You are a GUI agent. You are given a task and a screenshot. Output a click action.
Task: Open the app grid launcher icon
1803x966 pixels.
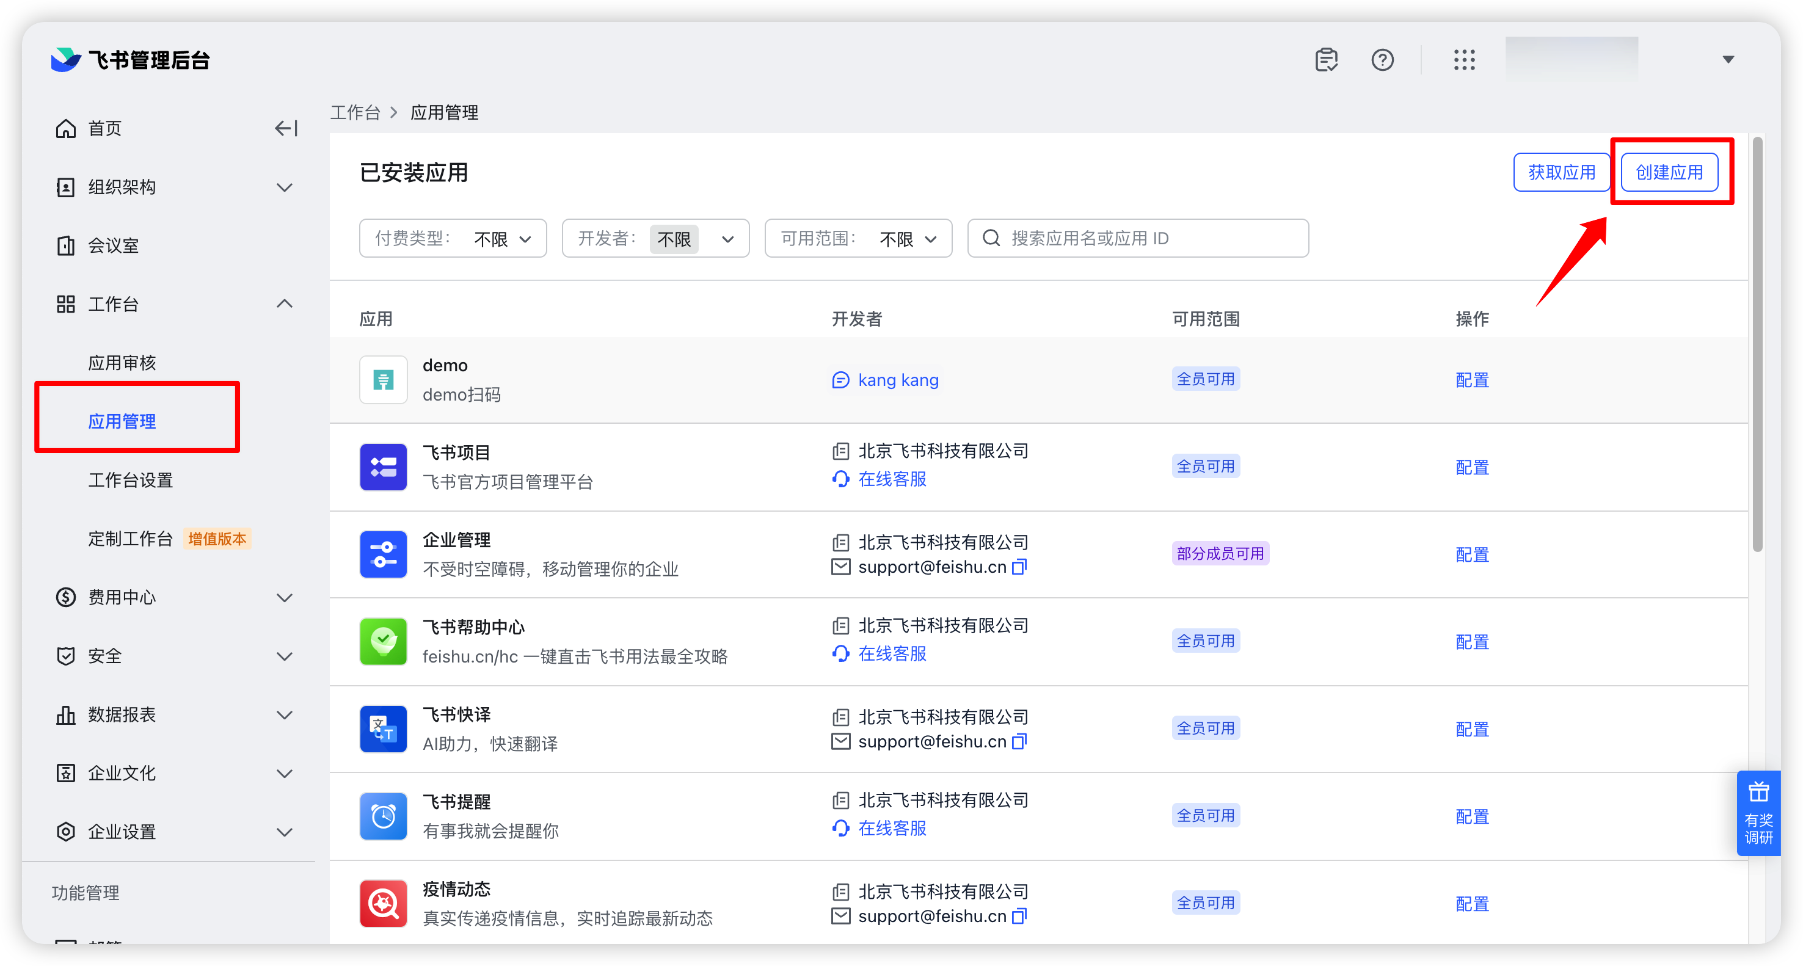pos(1464,60)
